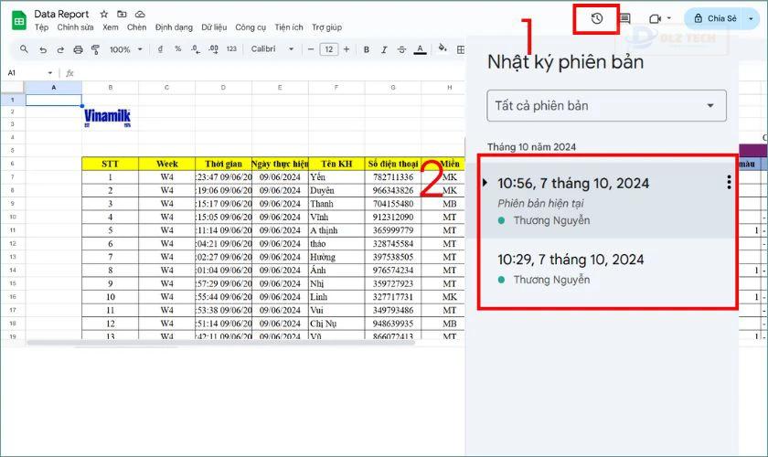Click the formula bar input
Screen dimensions: 768x457
pos(270,73)
